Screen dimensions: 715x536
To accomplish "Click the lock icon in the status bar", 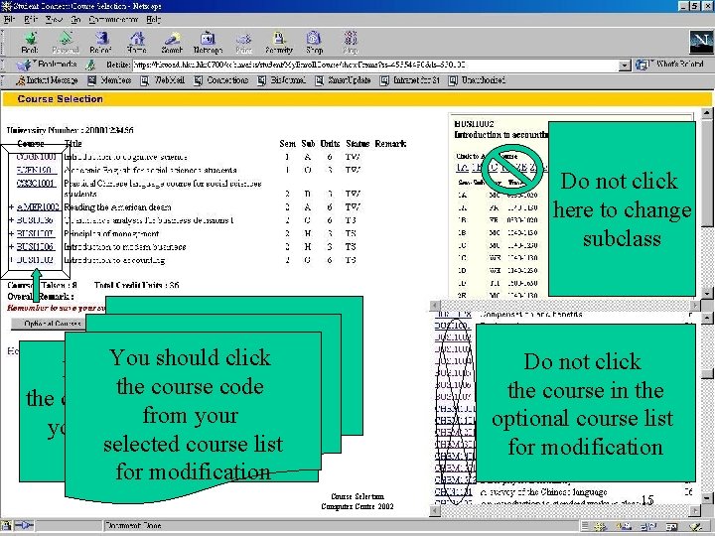I will coord(6,525).
